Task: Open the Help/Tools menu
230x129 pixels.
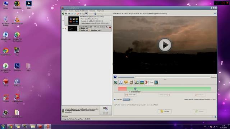Action: [x=101, y=11]
